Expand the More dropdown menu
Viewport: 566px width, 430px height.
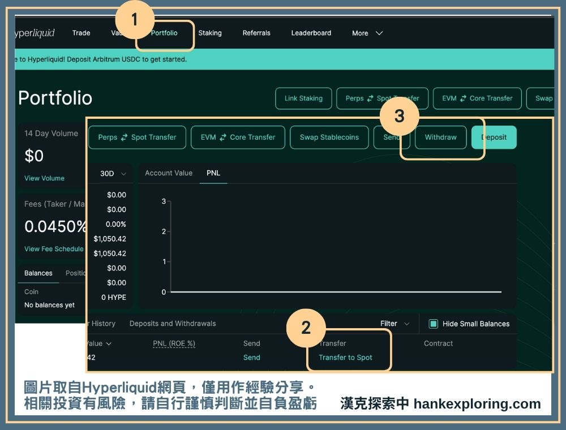[367, 33]
